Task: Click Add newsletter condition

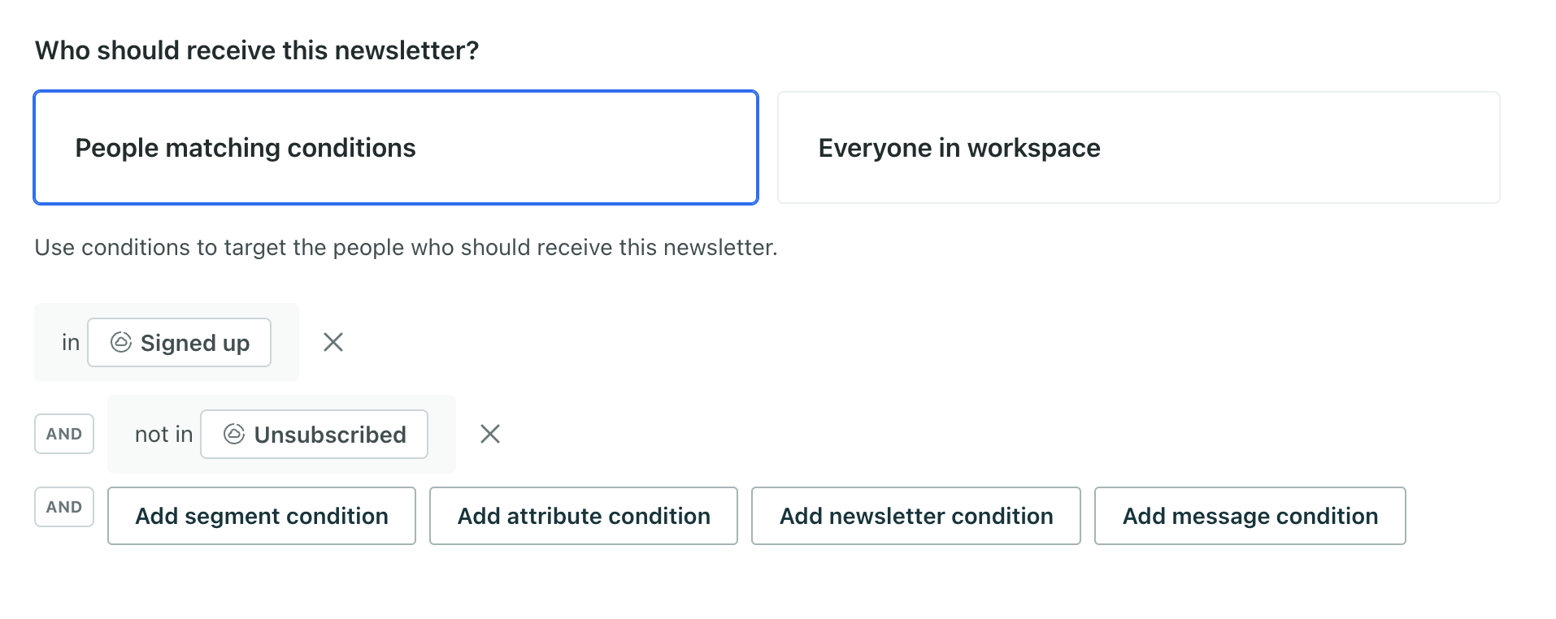Action: pyautogui.click(x=916, y=516)
